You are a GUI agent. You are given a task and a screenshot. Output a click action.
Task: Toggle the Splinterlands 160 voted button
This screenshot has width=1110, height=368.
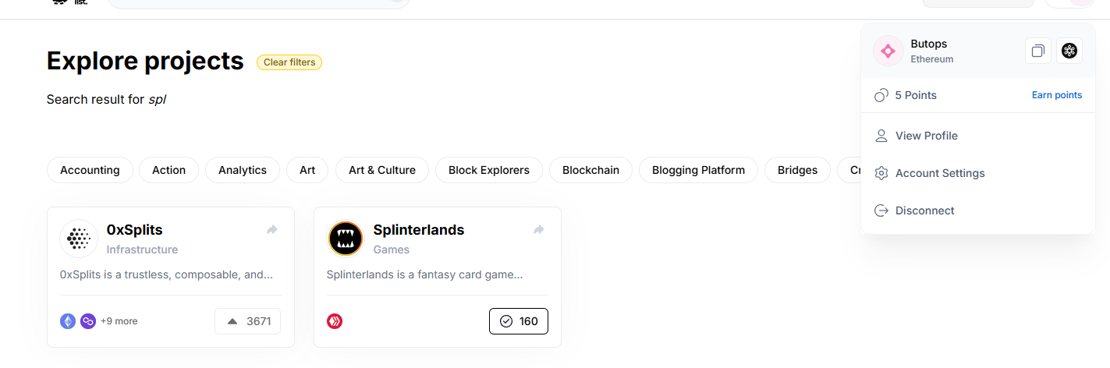pyautogui.click(x=519, y=321)
